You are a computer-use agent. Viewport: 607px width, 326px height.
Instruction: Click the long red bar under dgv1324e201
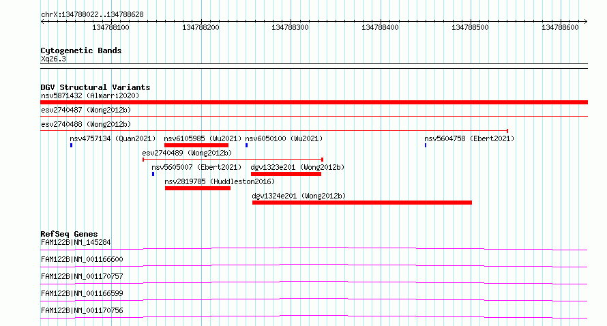[362, 203]
